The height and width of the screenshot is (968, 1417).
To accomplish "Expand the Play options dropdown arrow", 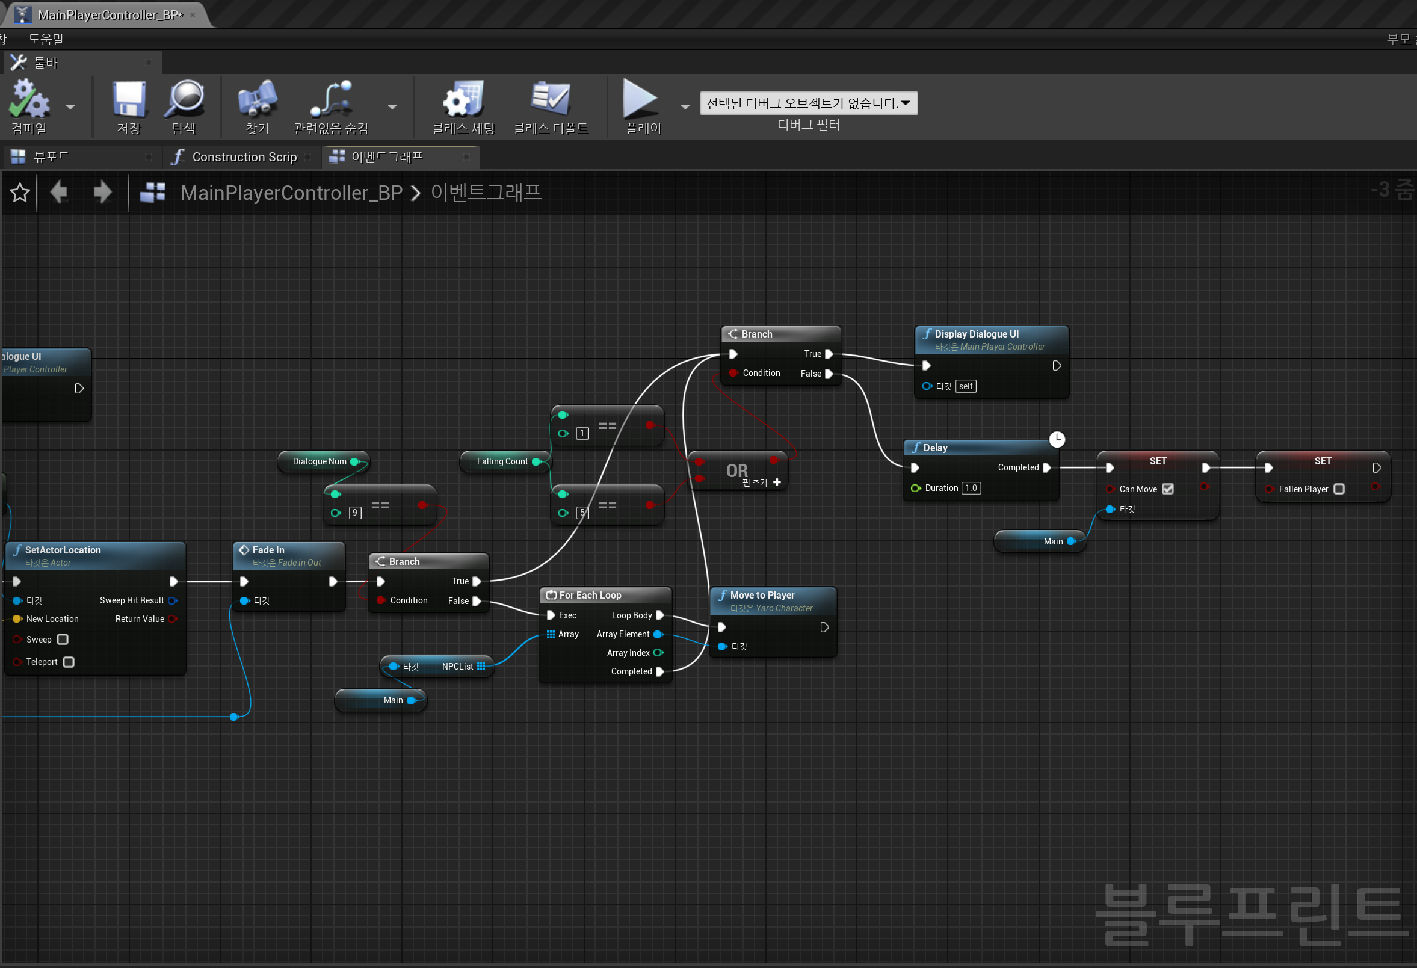I will 685,107.
